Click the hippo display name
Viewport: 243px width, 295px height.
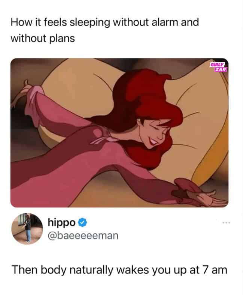62,223
